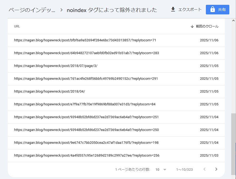
Task: Sort results by 前回のクロール date
Action: [x=207, y=26]
